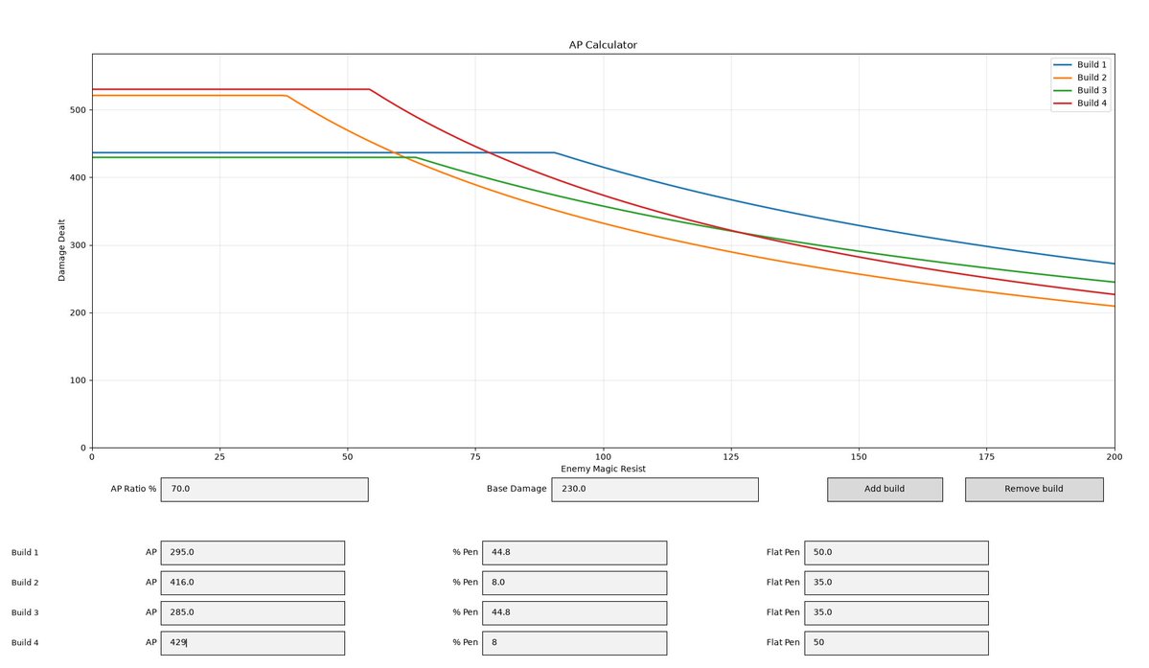1149x668 pixels.
Task: Select Build 2 AP field showing 416.0
Action: [x=253, y=583]
